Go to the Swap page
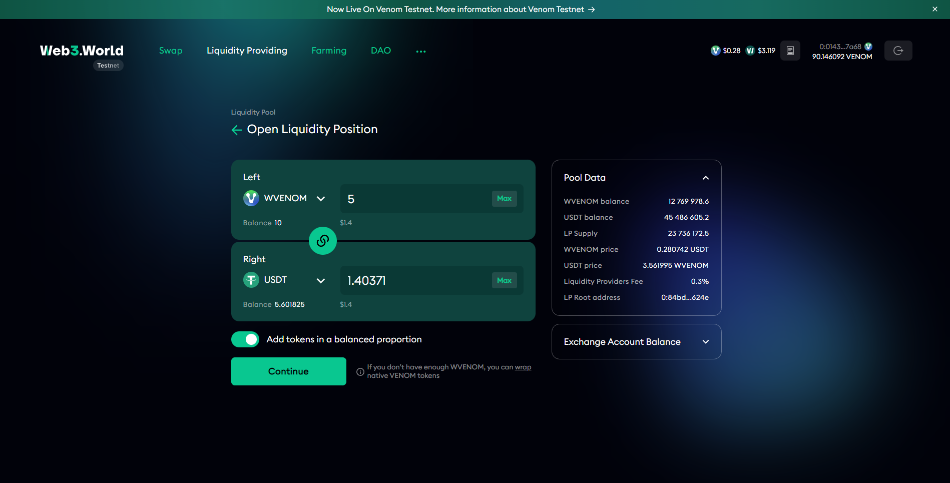This screenshot has height=483, width=950. (171, 51)
